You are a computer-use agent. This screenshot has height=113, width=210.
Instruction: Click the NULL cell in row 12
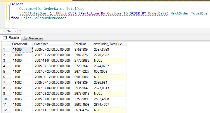[109, 110]
